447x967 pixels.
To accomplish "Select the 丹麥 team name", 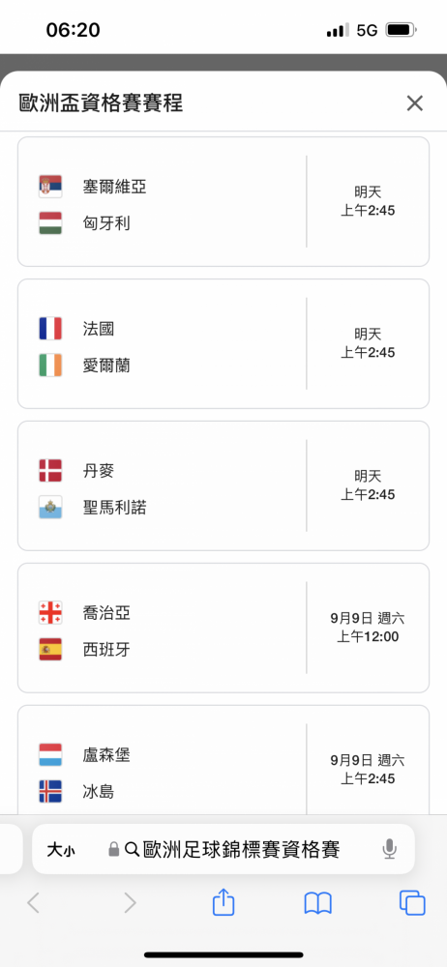I will pos(98,471).
